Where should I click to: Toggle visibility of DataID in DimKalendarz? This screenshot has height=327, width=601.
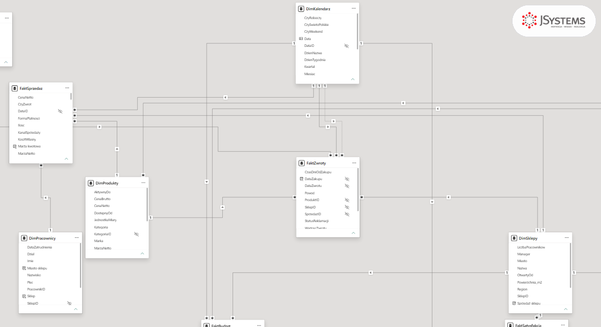pos(346,45)
